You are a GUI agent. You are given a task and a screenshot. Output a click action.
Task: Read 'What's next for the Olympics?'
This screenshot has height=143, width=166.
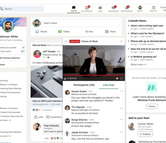pos(147,33)
